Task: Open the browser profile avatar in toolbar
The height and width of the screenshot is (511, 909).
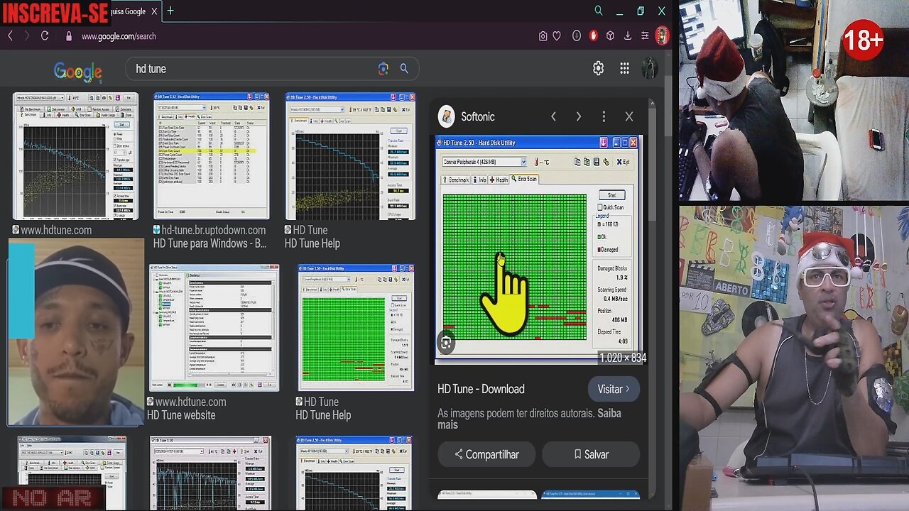Action: click(662, 36)
